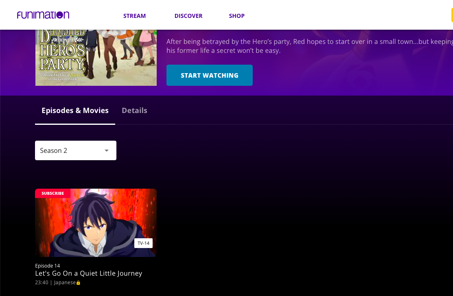Expand the Season 2 dropdown
The width and height of the screenshot is (453, 296).
point(76,150)
